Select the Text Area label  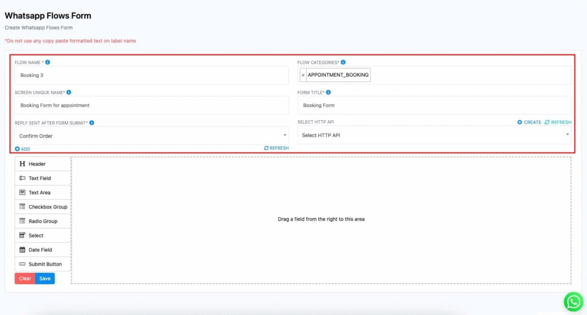[40, 192]
